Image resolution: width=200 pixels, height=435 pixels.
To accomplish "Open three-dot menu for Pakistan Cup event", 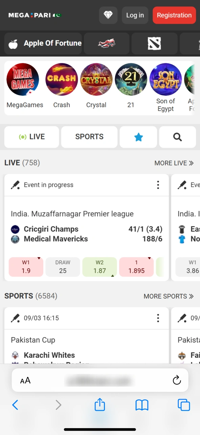I will (x=158, y=318).
